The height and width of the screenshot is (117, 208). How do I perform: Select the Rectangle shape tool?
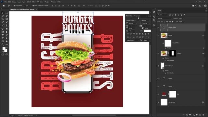3,41
